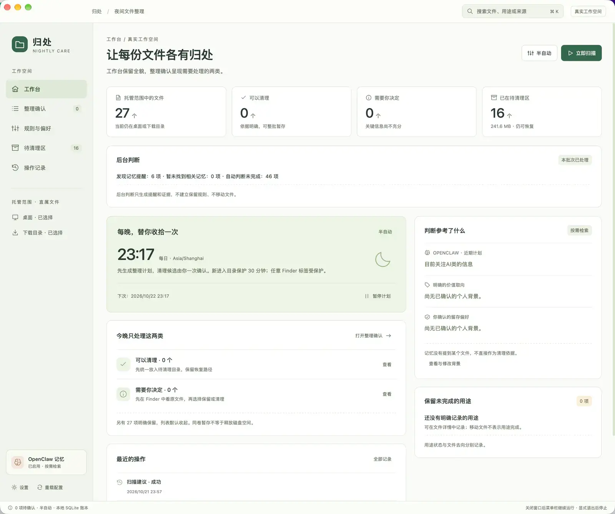
Task: Click the 重载配置 reload button
Action: click(50, 487)
